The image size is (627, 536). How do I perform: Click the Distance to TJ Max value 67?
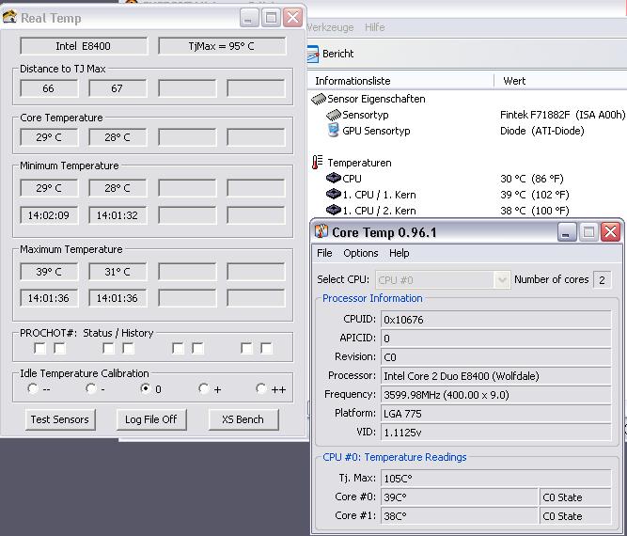coord(118,88)
